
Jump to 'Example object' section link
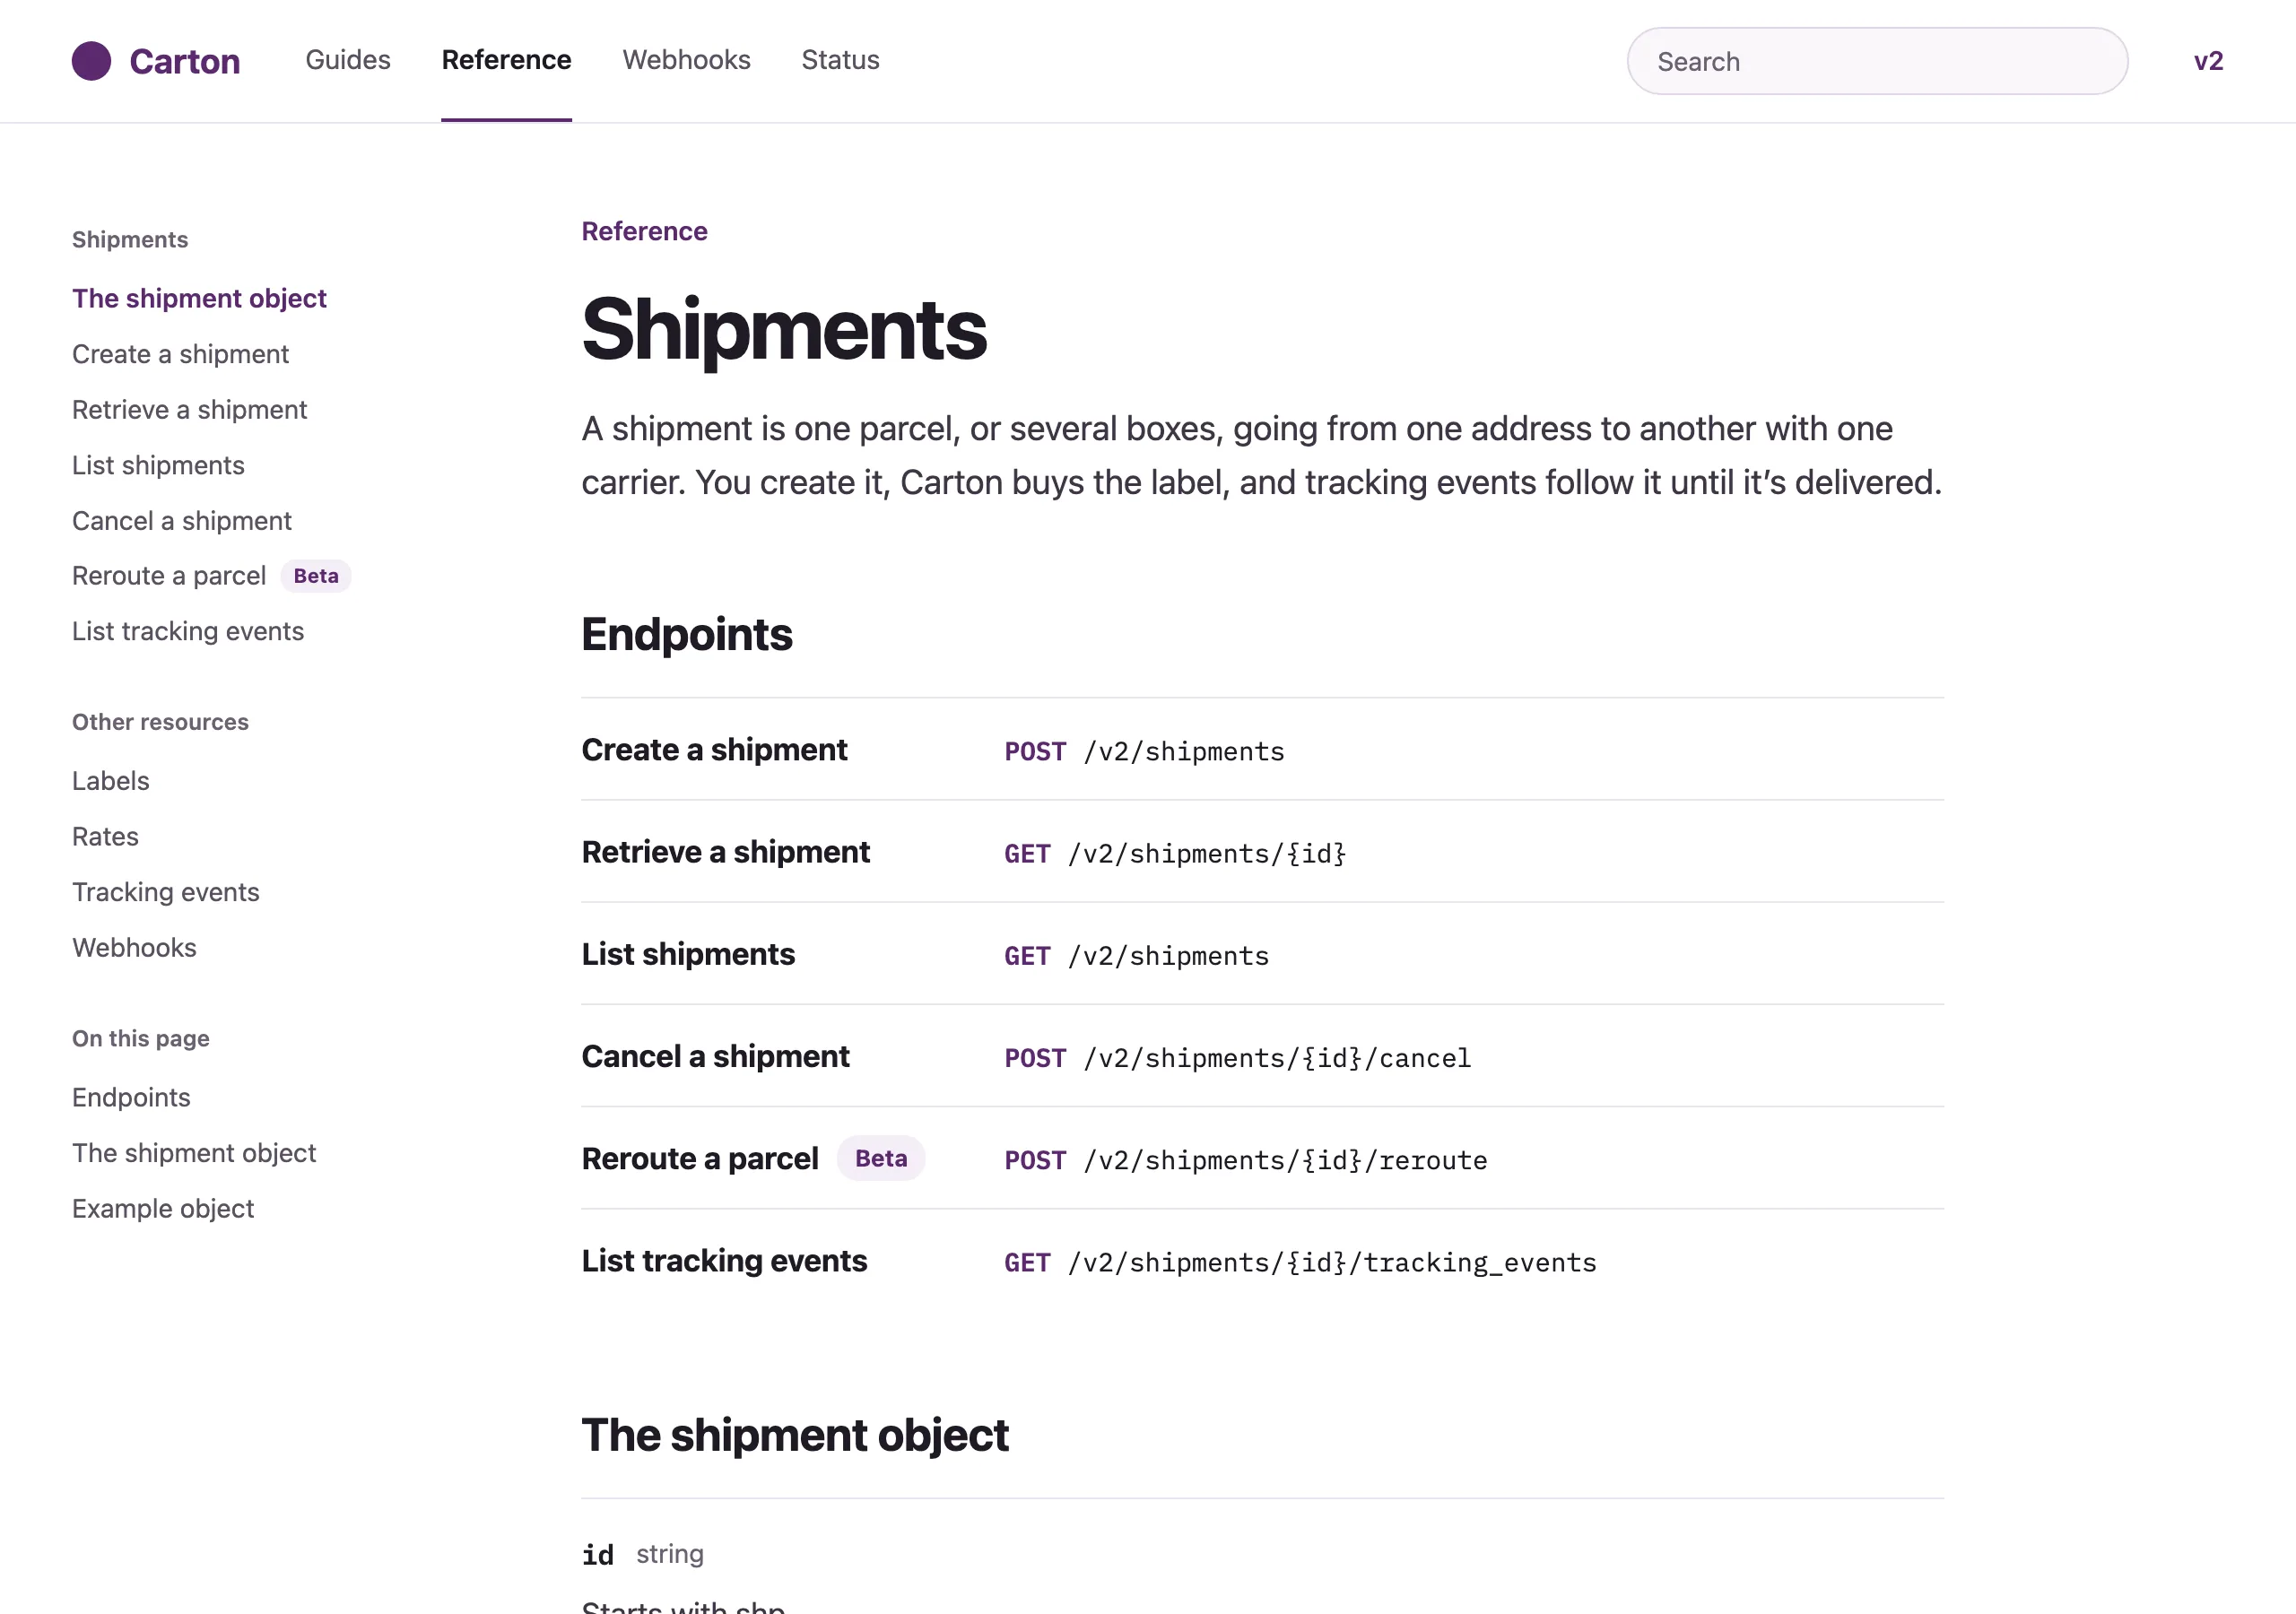[163, 1208]
